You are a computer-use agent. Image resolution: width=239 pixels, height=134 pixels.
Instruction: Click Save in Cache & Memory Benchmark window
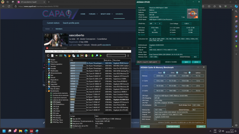tap(145, 126)
